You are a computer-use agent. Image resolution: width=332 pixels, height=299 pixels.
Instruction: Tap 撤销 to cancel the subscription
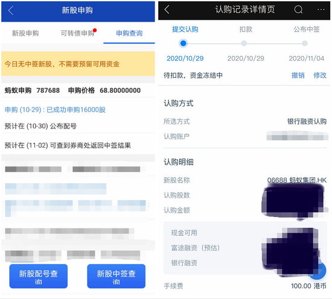pyautogui.click(x=298, y=75)
